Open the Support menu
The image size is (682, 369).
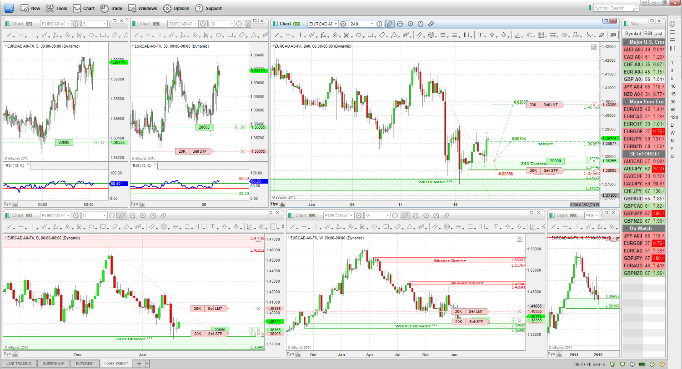tap(209, 8)
